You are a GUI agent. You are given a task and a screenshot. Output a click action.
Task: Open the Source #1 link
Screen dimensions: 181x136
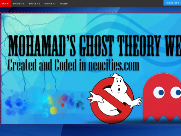18,4
